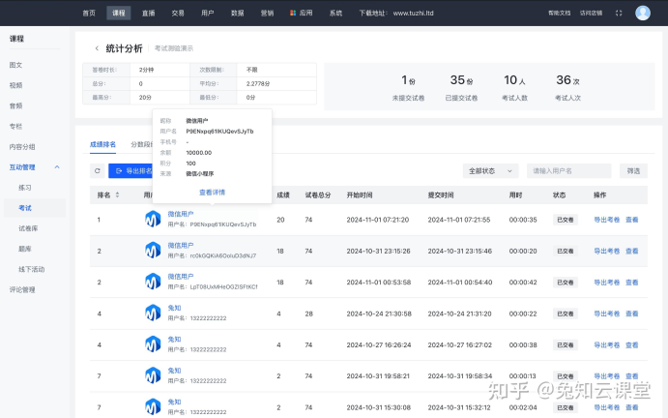
Task: Switch to the 成绩排名 tab
Action: click(102, 144)
